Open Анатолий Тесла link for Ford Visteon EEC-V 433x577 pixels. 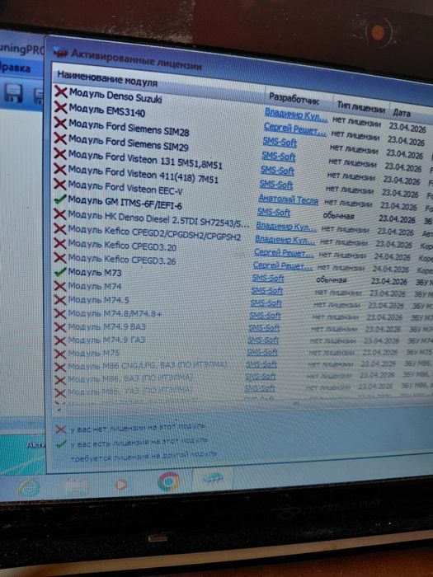pyautogui.click(x=288, y=199)
